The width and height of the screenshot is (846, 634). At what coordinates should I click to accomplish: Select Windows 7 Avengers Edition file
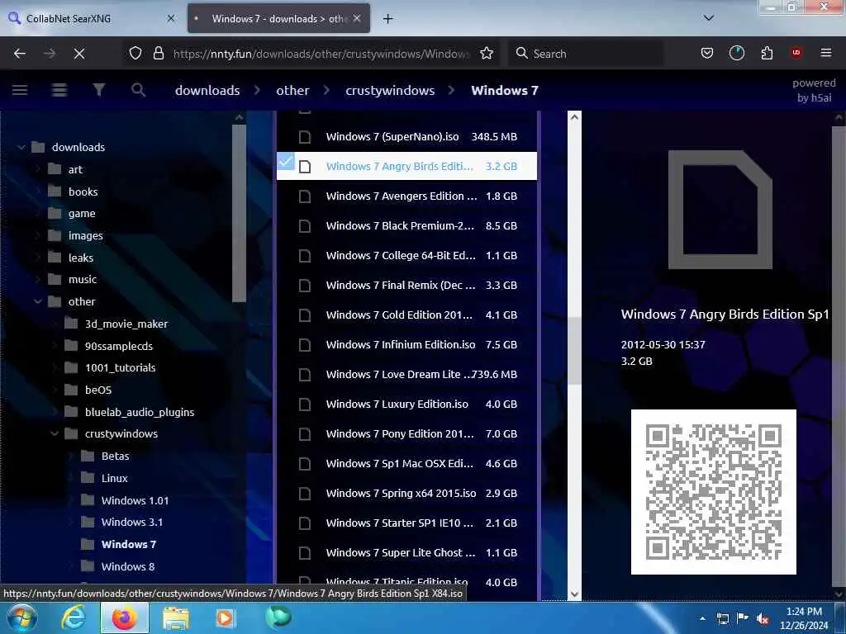[406, 196]
